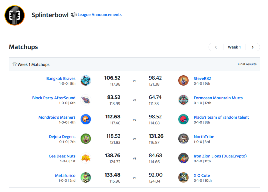The height and width of the screenshot is (192, 268).
Task: Go to previous week with left chevron
Action: 216,47
